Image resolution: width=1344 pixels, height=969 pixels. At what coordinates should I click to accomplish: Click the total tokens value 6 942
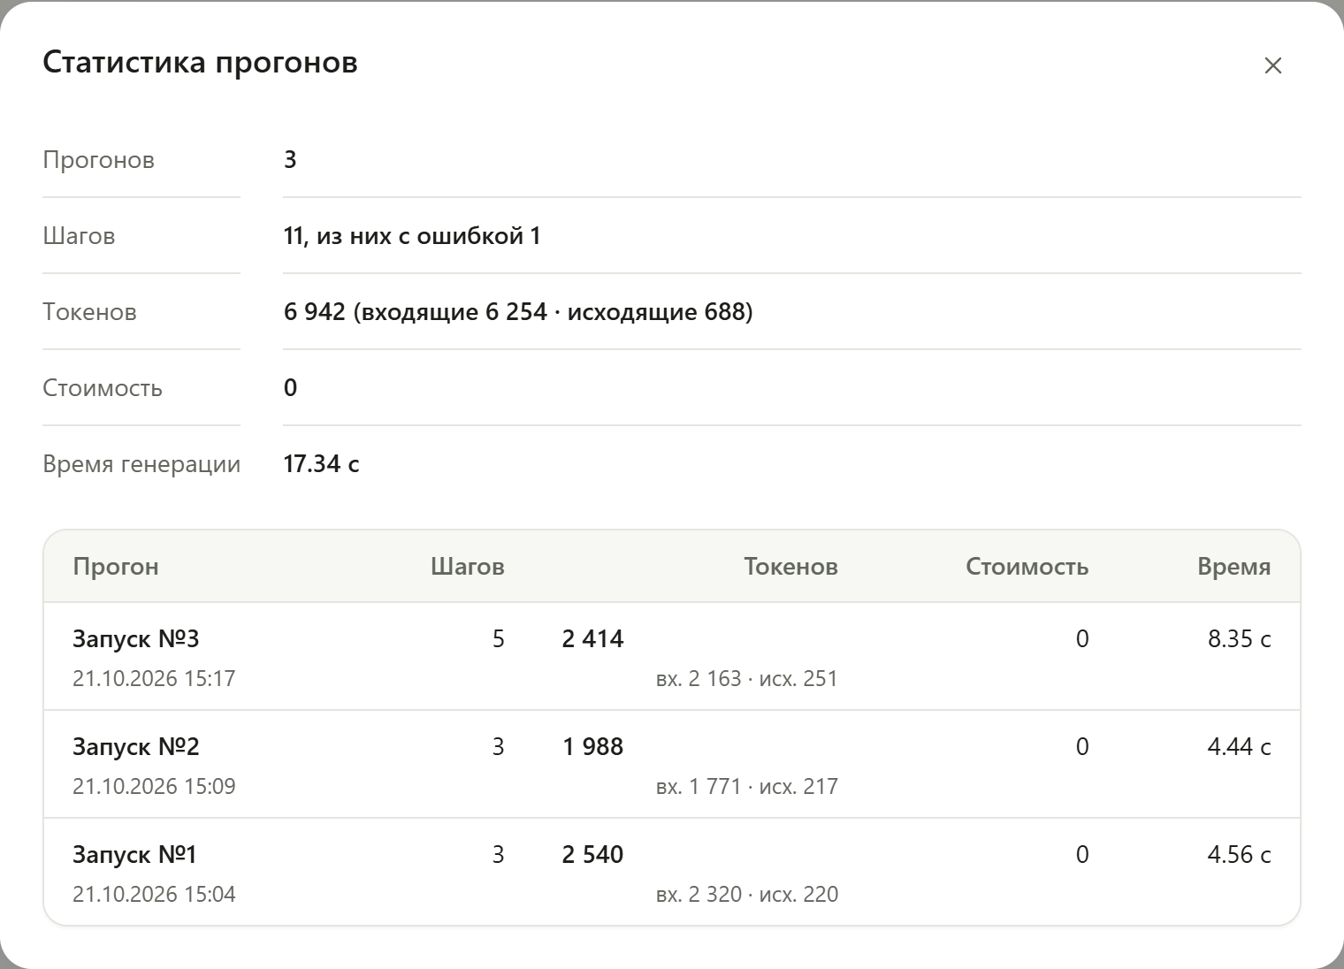point(315,312)
